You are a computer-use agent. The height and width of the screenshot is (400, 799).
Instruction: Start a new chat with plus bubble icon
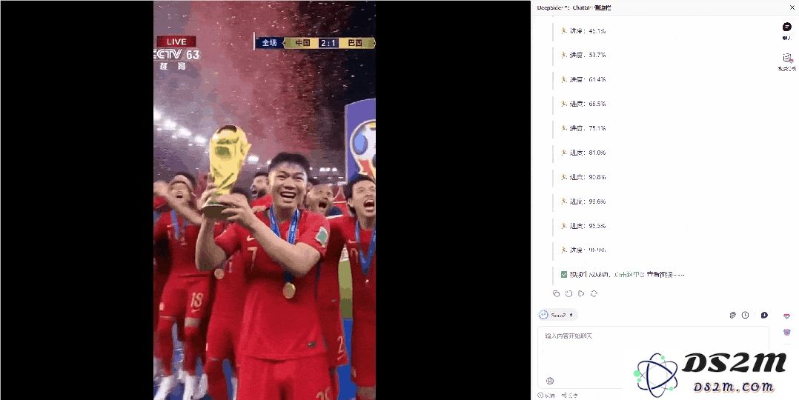pos(764,316)
